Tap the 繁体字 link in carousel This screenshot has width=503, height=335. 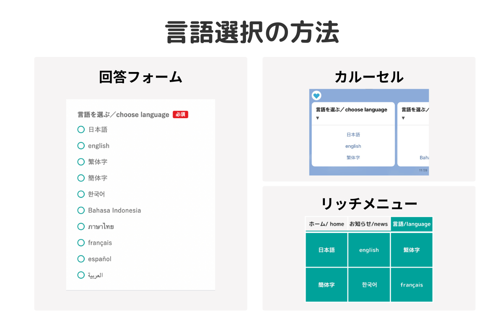click(353, 157)
